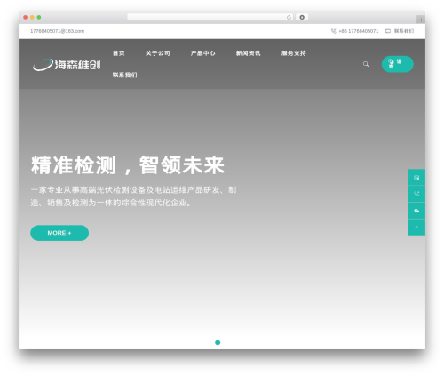Viewport: 444px width, 376px height.
Task: Open the WeChat icon in floating sidebar
Action: [x=416, y=211]
